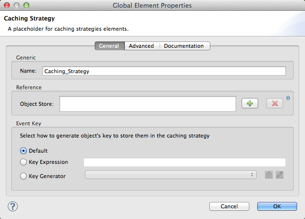Click the Key Expression text field

coord(184,162)
